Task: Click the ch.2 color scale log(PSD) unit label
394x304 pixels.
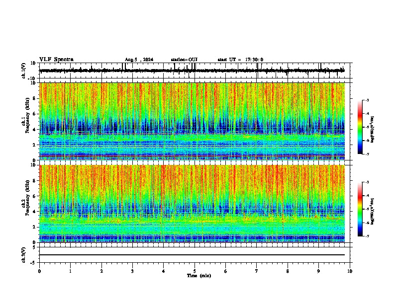Action: point(373,211)
